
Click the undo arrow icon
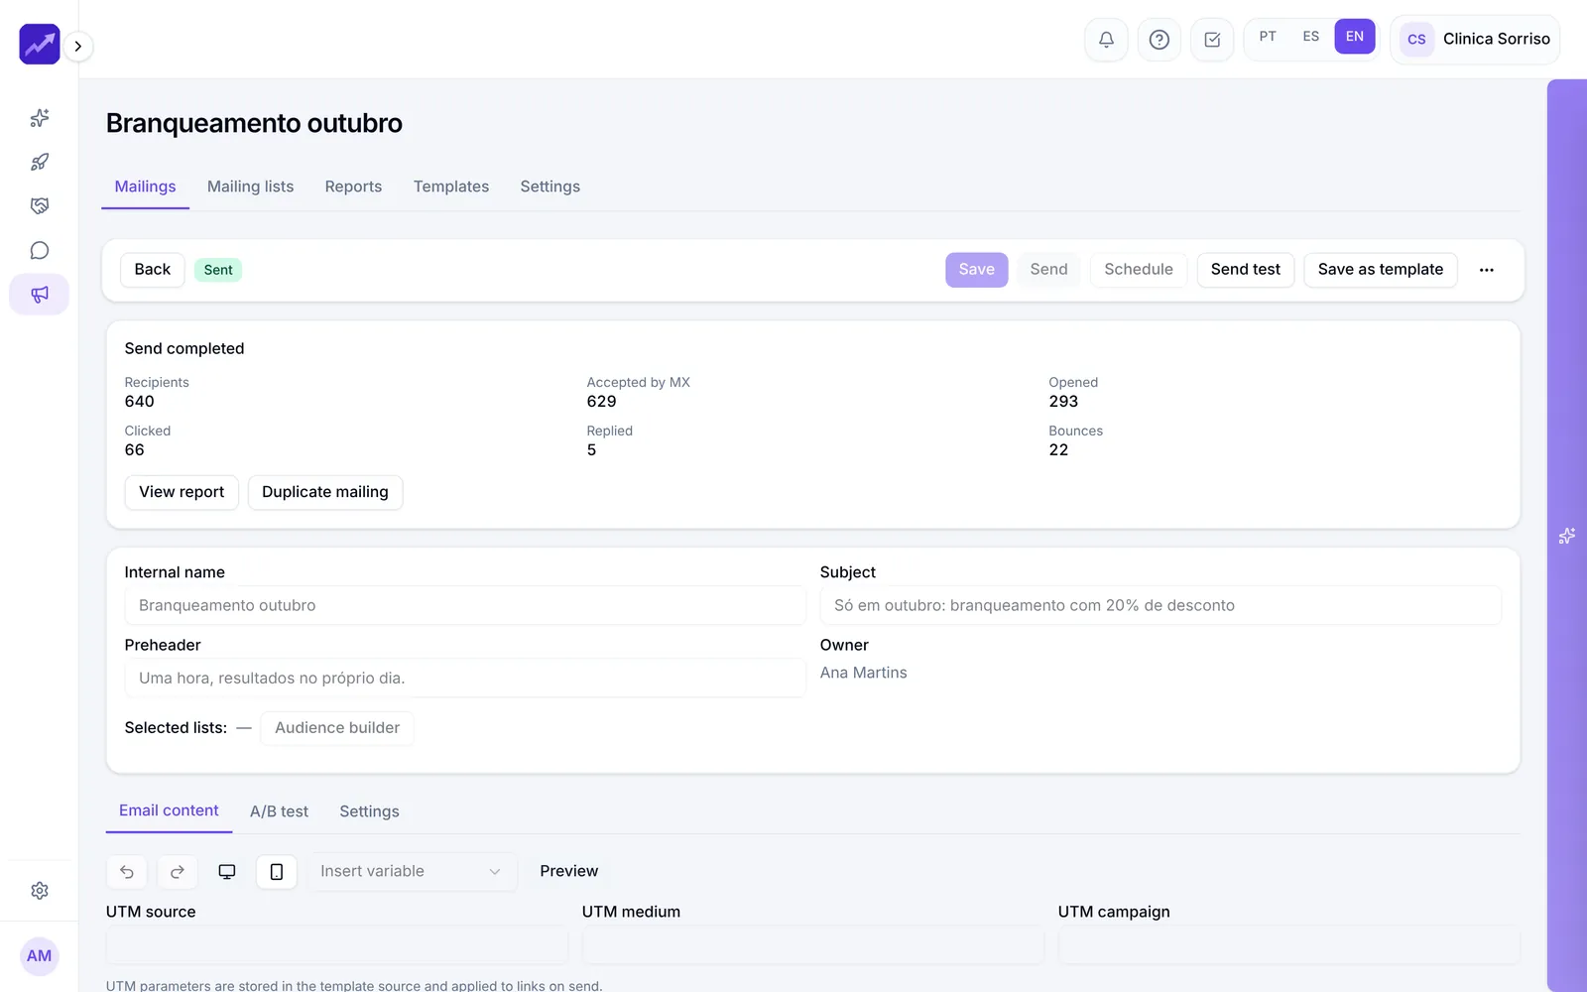tap(127, 872)
